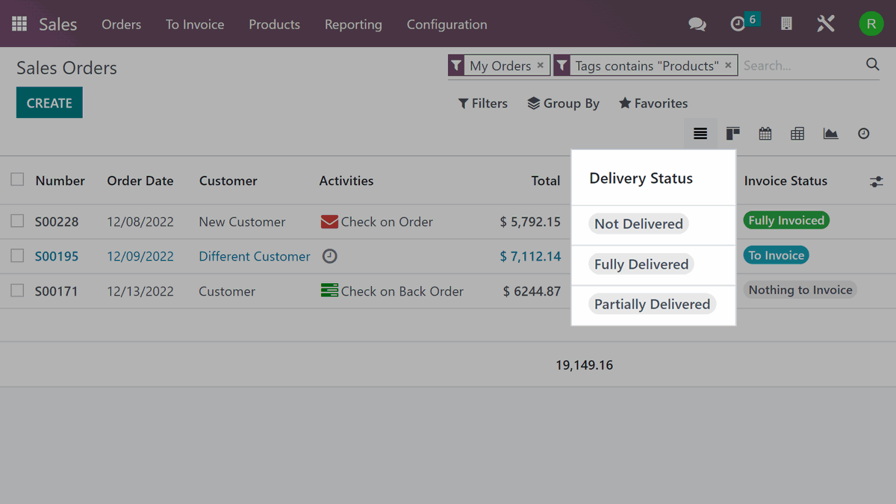Sort by Order Date column header
Screen dimensions: 896x504
tap(140, 181)
